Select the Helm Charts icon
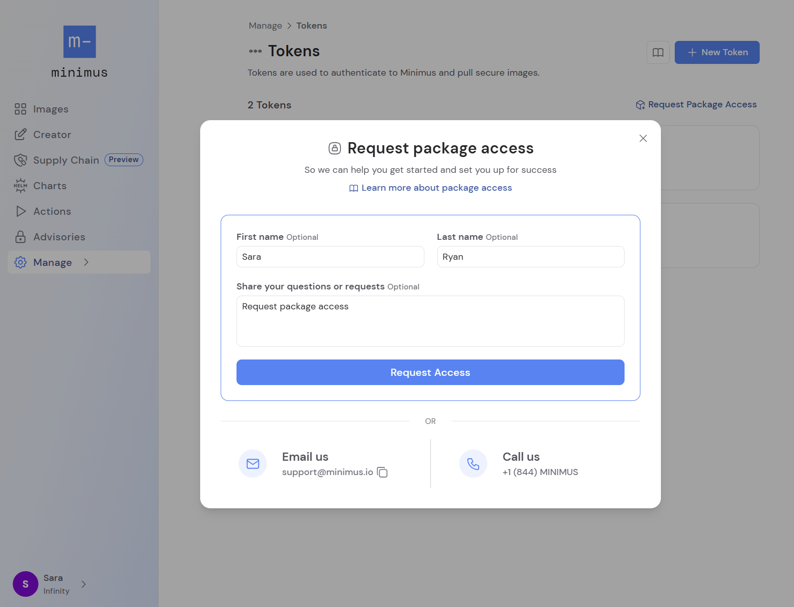Image resolution: width=794 pixels, height=607 pixels. [x=20, y=186]
